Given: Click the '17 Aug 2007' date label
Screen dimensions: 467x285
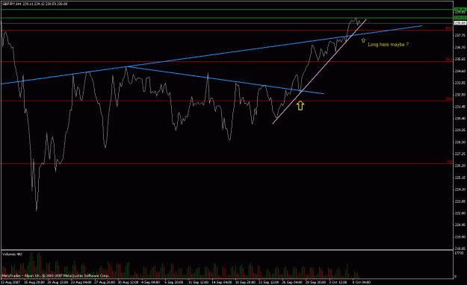Looking at the screenshot, I should pos(10,282).
